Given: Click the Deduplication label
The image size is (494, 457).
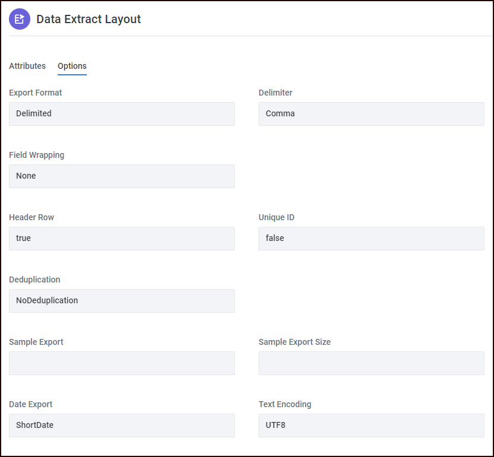Looking at the screenshot, I should [34, 280].
